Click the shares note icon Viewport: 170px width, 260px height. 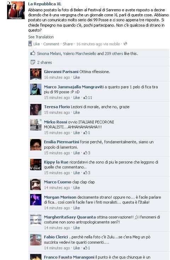coord(33,62)
